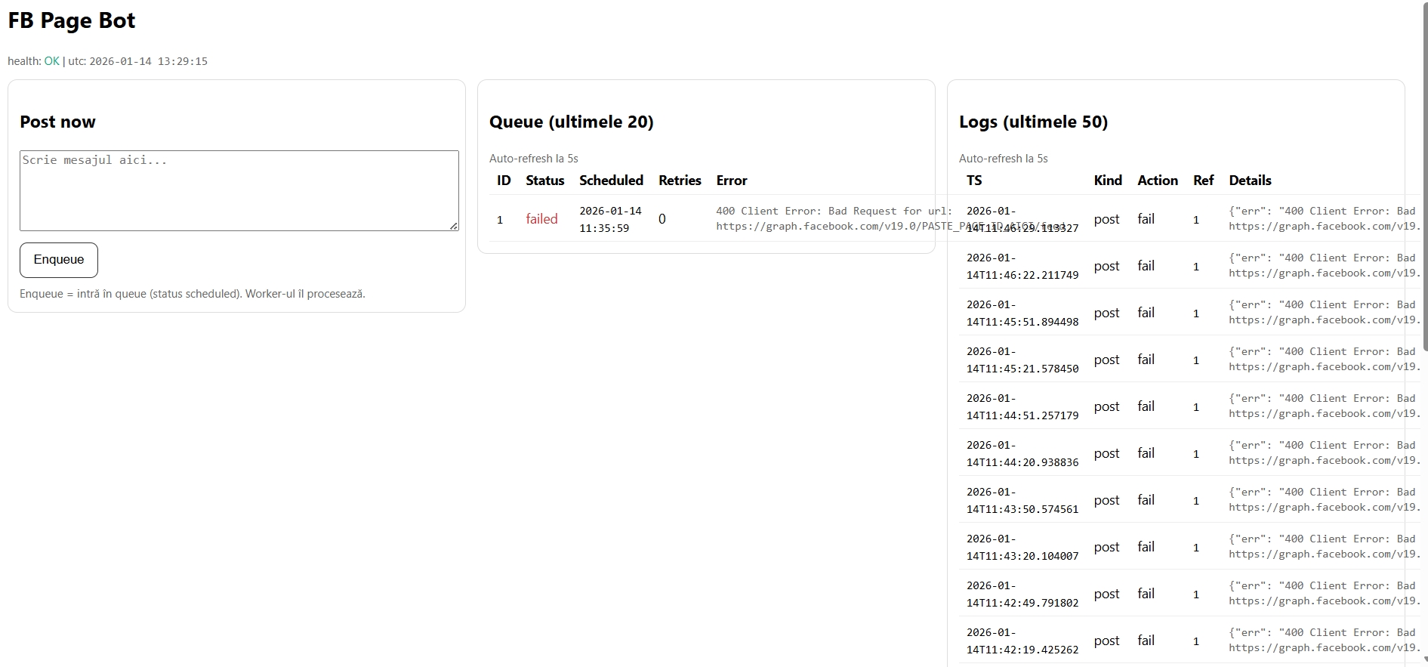Click the page vertical scrollbar thumb
Viewport: 1428px width, 667px height.
tap(1424, 174)
